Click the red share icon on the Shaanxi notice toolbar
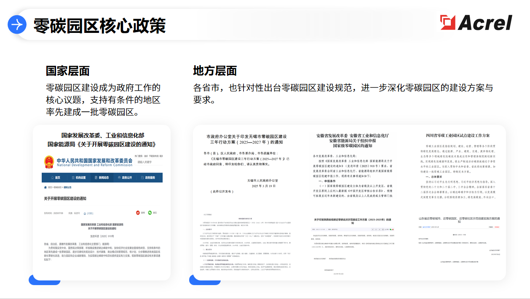Image resolution: width=530 pixels, height=299 pixels. 393,229
